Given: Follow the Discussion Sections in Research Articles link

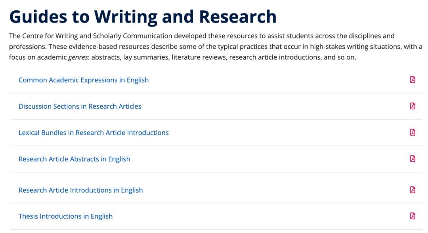Looking at the screenshot, I should tap(80, 106).
